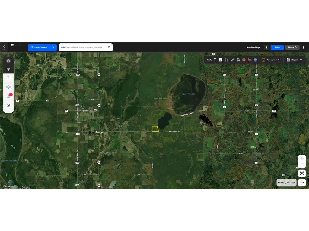The height and width of the screenshot is (231, 309).
Task: Click the blue print icon
Action: click(x=255, y=60)
